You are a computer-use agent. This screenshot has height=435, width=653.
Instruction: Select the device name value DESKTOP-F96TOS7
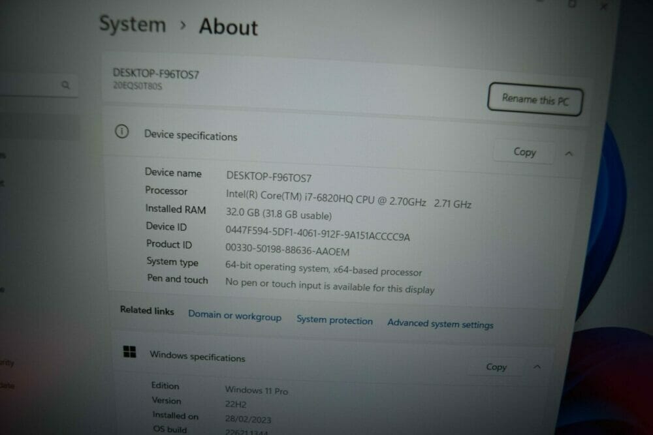coord(268,177)
